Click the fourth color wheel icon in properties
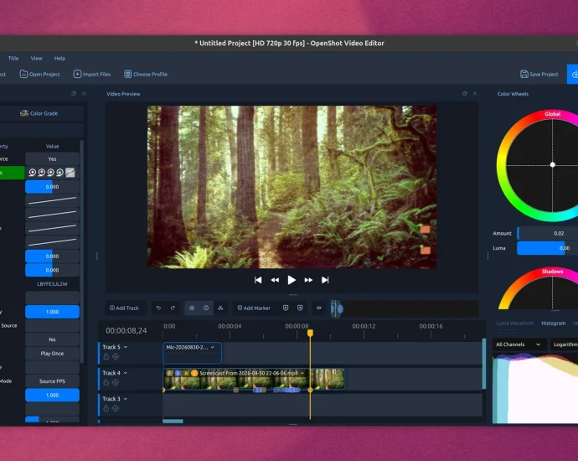The image size is (578, 461). coord(59,173)
